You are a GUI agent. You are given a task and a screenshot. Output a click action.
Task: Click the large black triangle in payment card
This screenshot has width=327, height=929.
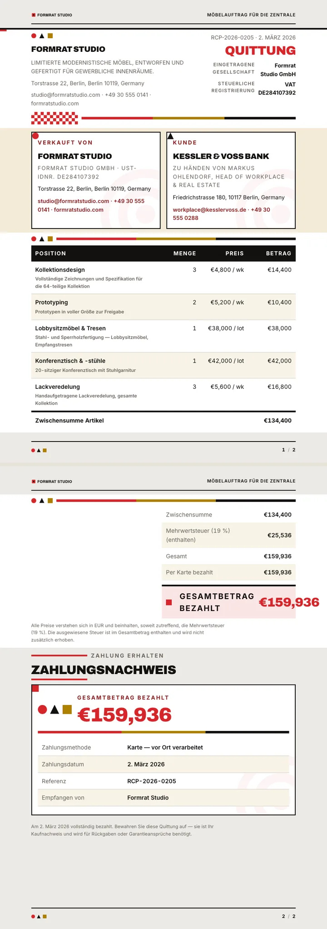click(x=54, y=709)
